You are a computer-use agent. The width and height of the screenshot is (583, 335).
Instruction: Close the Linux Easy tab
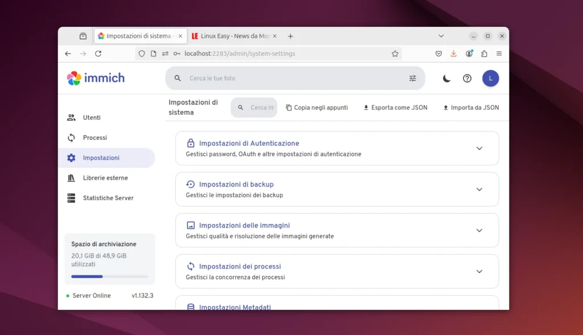coord(275,36)
